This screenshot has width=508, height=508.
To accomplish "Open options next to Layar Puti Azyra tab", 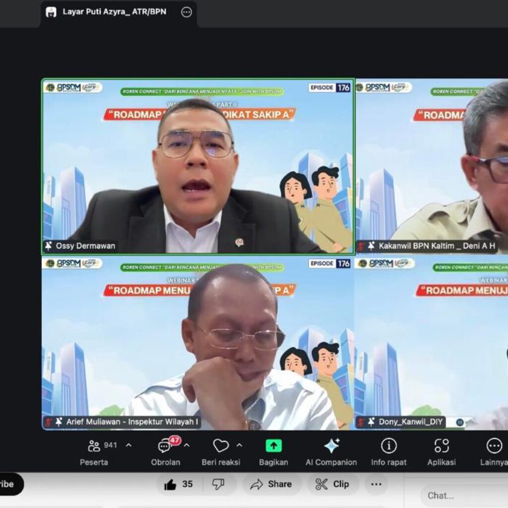I will pos(187,12).
